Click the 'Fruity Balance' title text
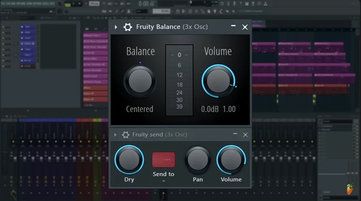The image size is (361, 201). 158,27
